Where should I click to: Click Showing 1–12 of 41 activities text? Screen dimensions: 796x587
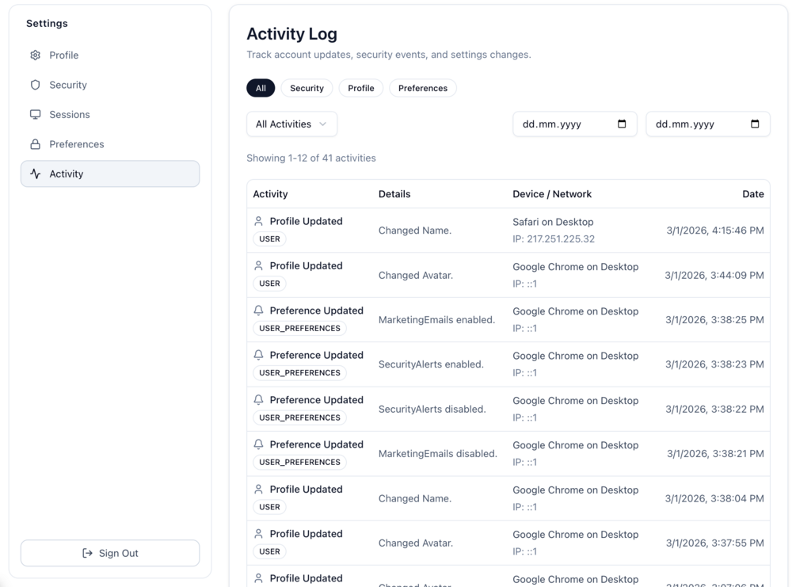coord(311,158)
